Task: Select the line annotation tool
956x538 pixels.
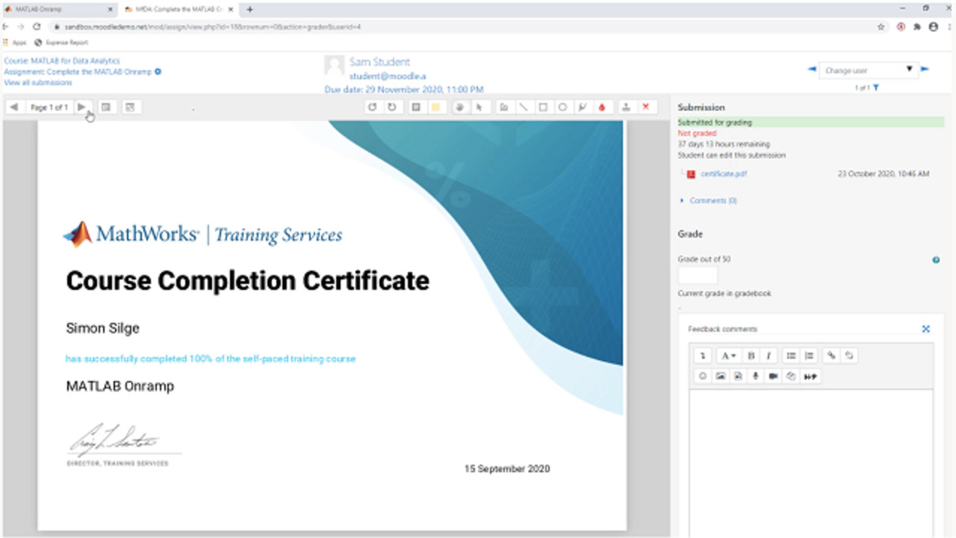Action: click(524, 107)
